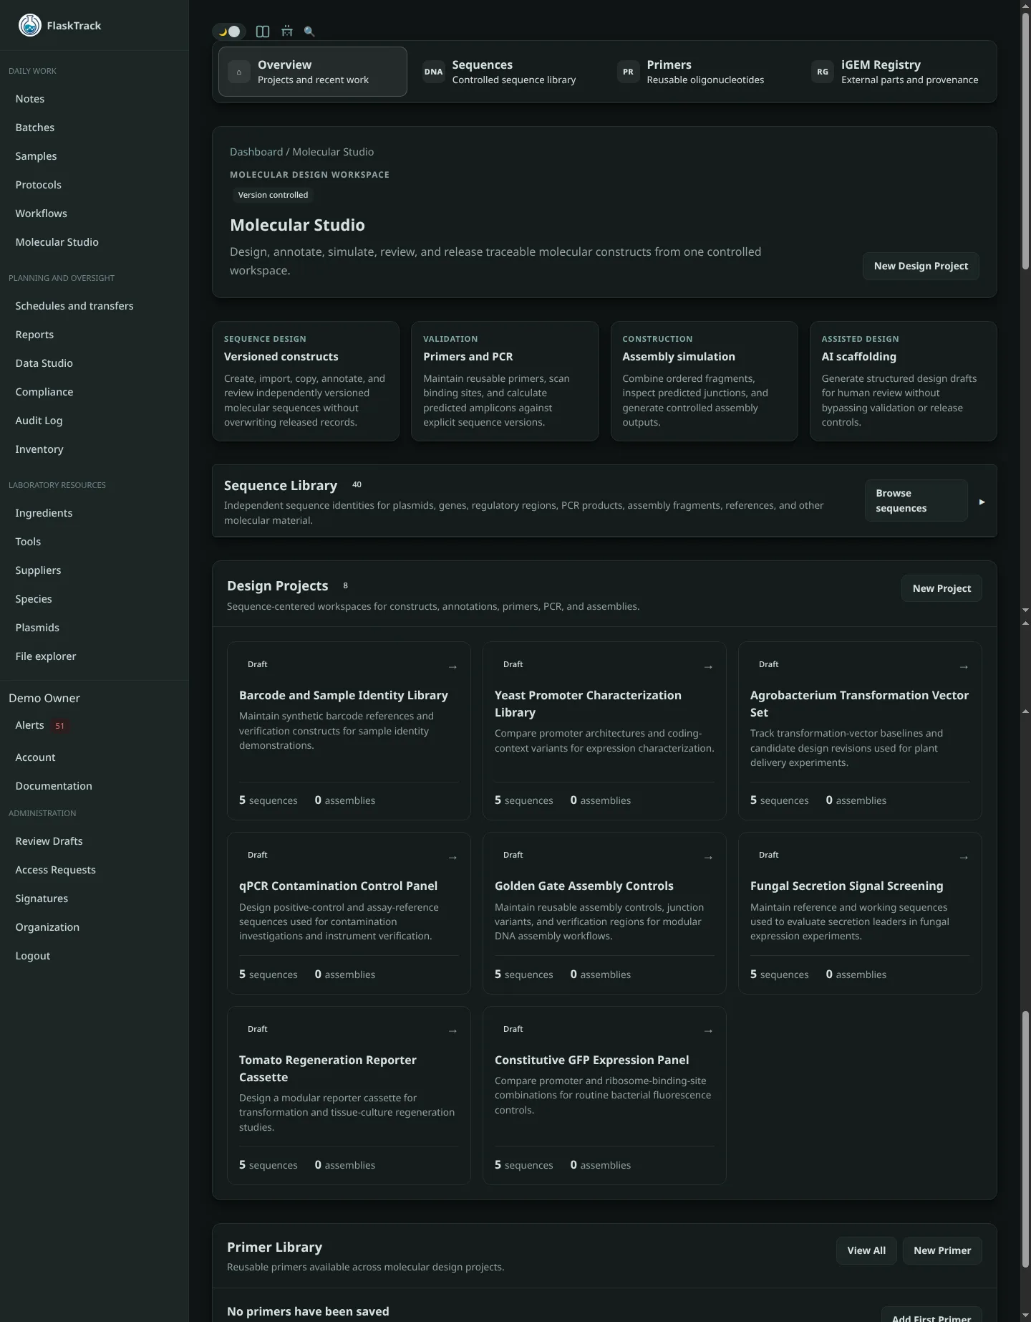Click the New Primer button
This screenshot has height=1322, width=1031.
[942, 1250]
